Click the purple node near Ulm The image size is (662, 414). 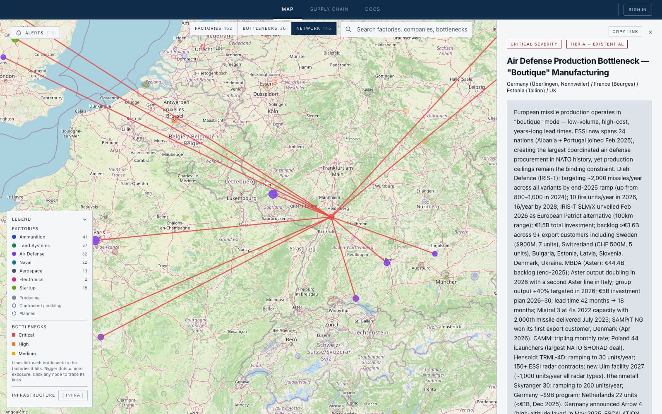pyautogui.click(x=387, y=263)
